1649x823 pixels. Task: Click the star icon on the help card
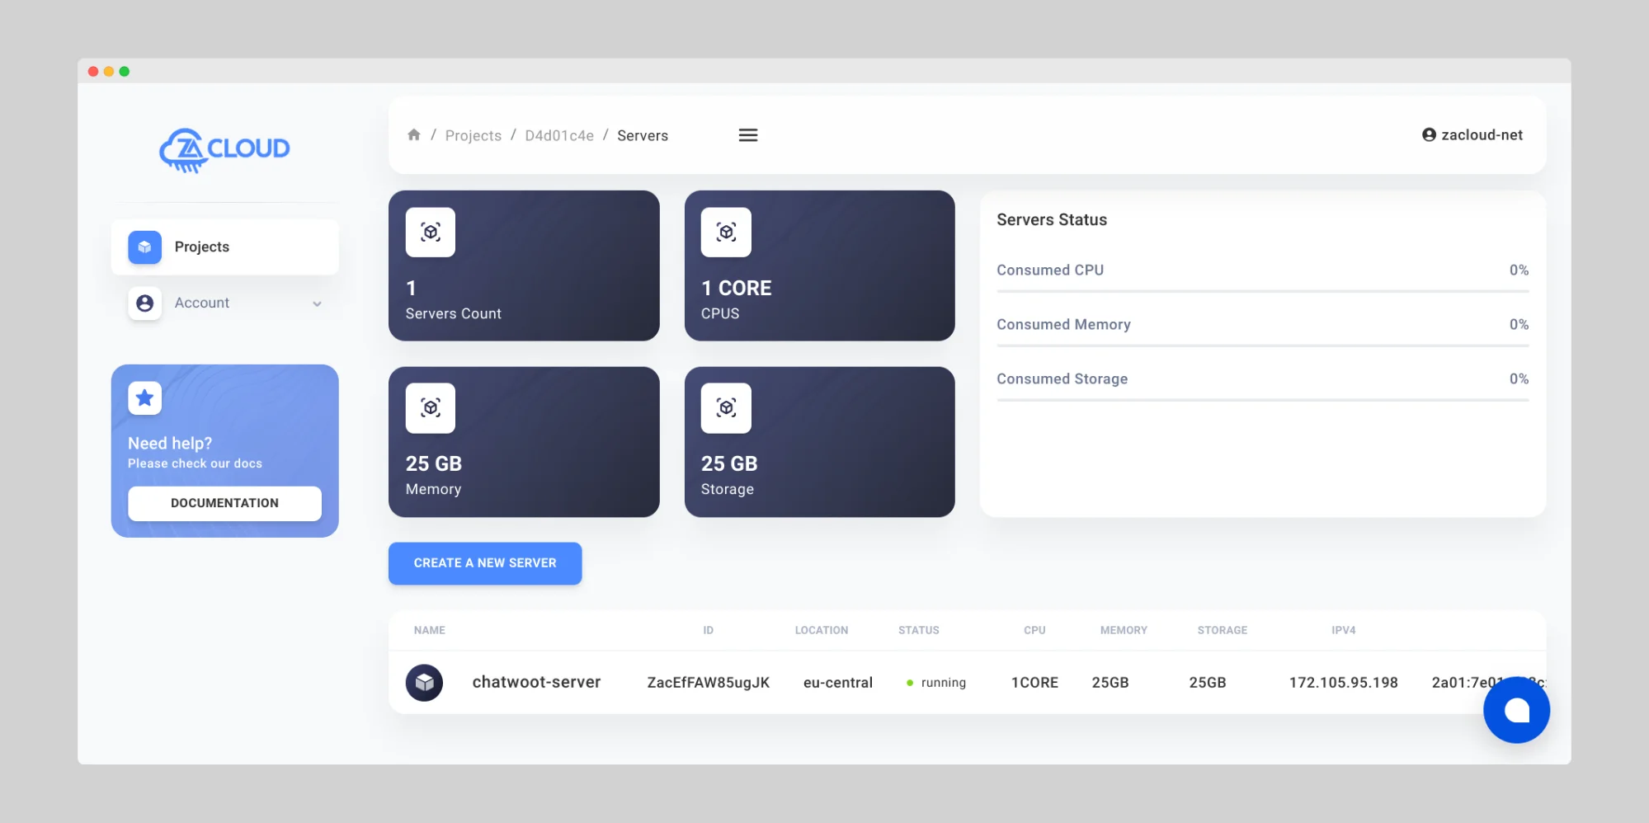144,397
